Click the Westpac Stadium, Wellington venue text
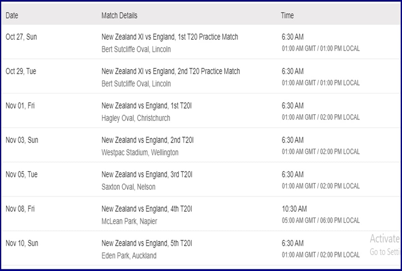Image resolution: width=402 pixels, height=271 pixels. [x=140, y=153]
